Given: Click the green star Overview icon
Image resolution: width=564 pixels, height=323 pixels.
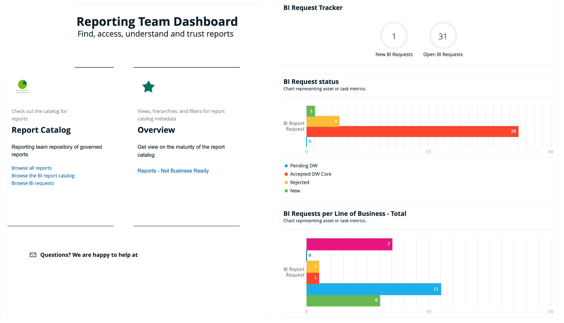Looking at the screenshot, I should (148, 87).
